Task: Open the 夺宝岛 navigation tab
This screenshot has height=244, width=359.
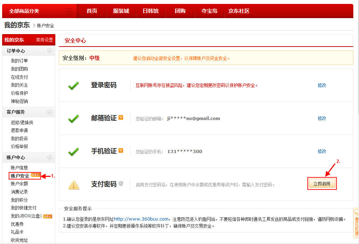Action: pos(209,11)
